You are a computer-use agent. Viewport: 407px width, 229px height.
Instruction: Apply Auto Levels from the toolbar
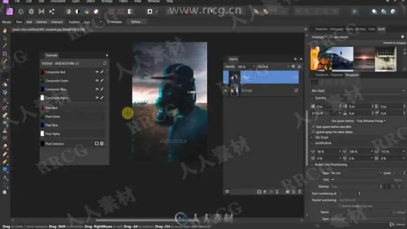[68, 12]
